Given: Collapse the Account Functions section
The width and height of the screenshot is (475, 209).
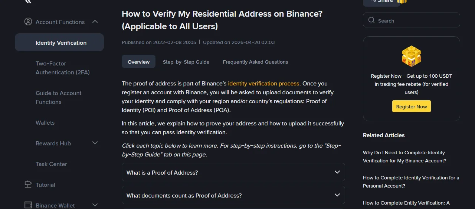Looking at the screenshot, I should (95, 22).
